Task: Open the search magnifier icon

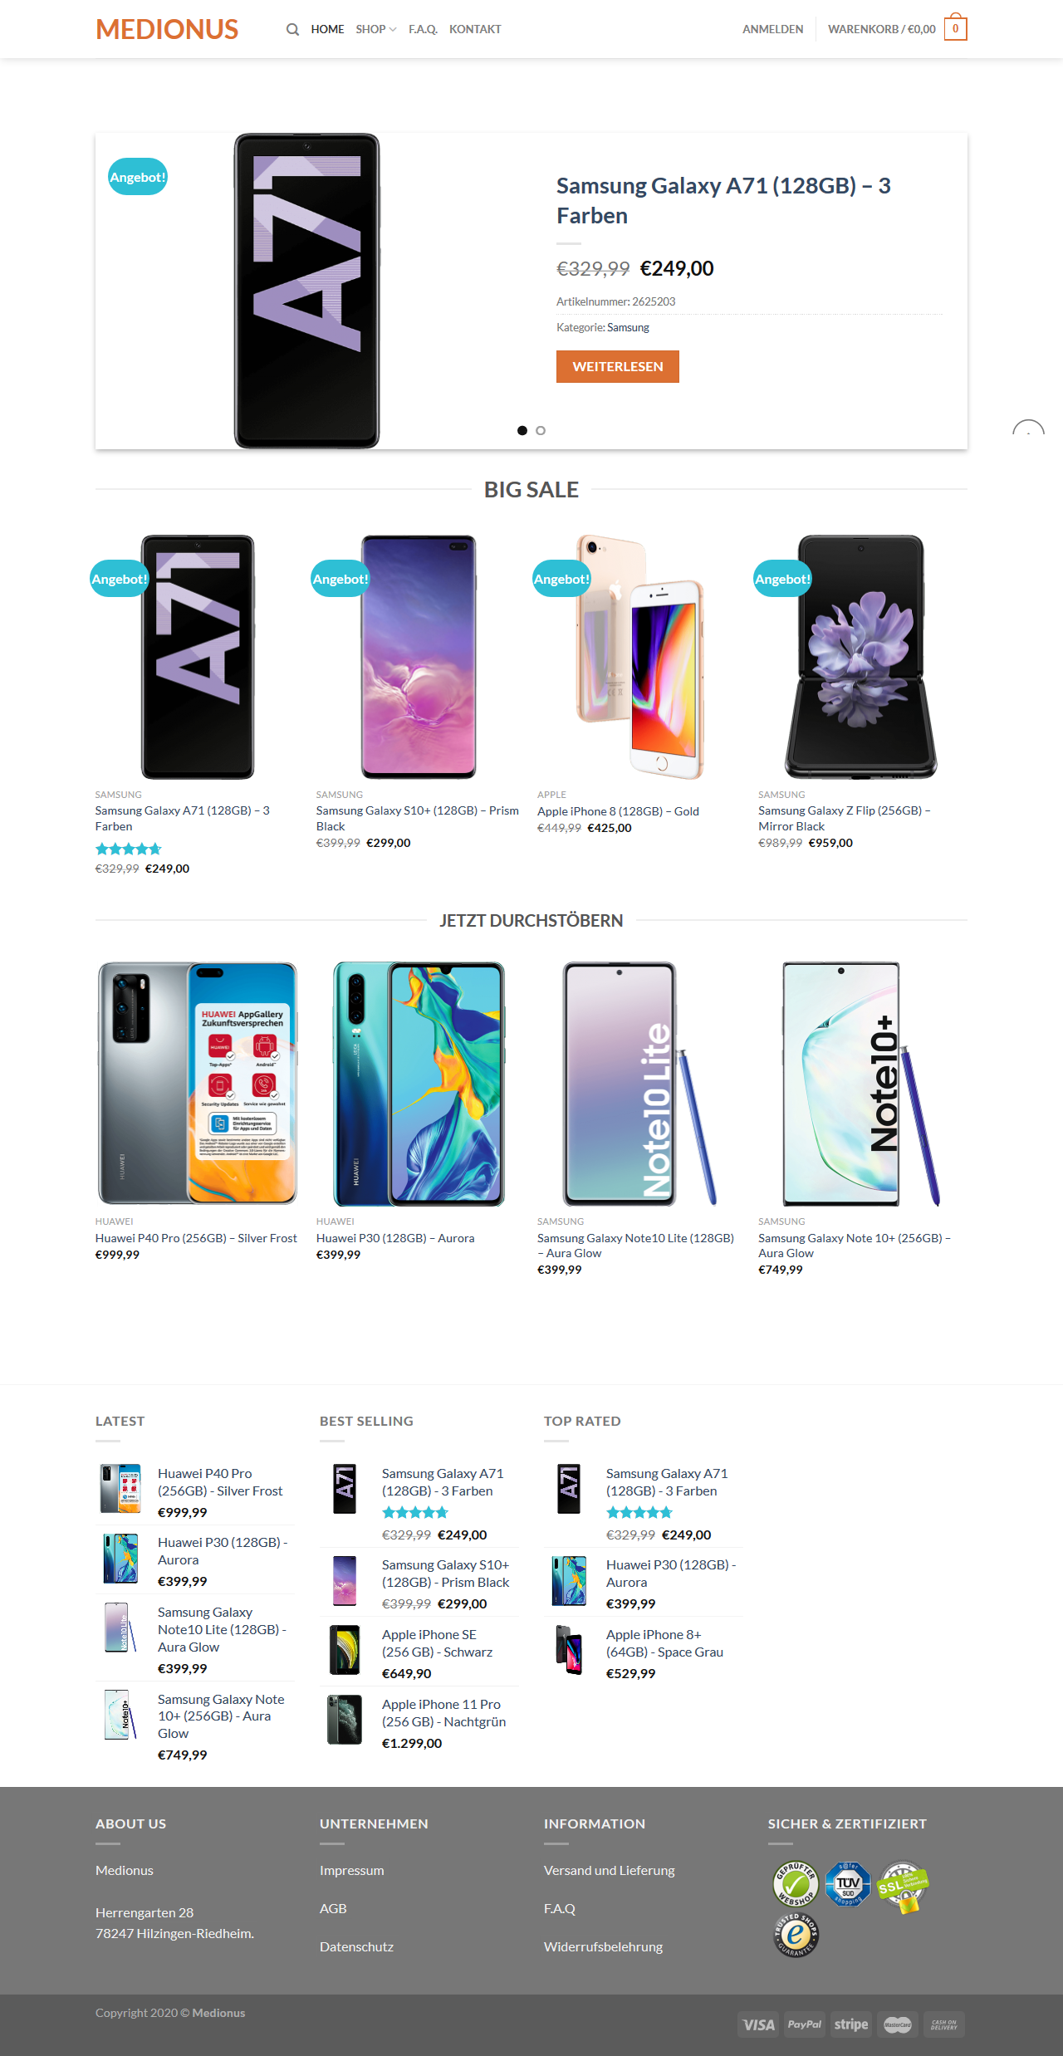Action: 292,29
